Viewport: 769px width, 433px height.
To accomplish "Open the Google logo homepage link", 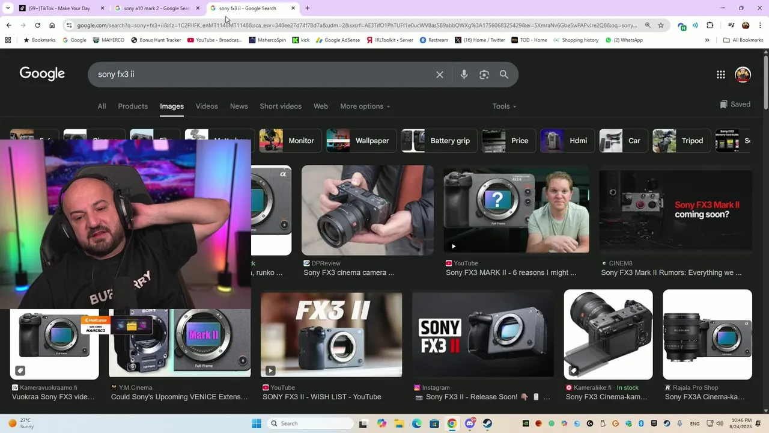I will (42, 74).
